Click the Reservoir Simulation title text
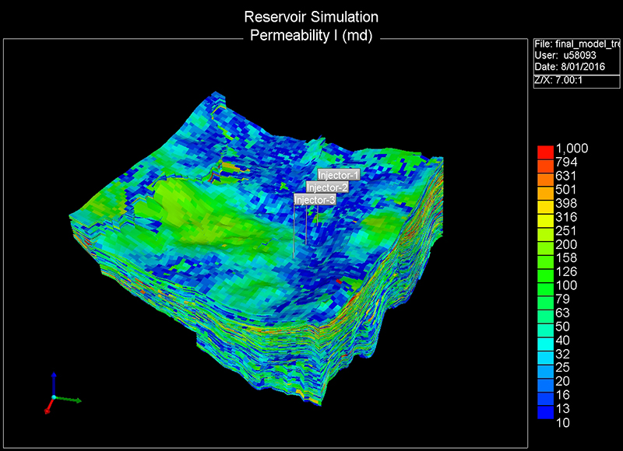The image size is (623, 451). [311, 16]
